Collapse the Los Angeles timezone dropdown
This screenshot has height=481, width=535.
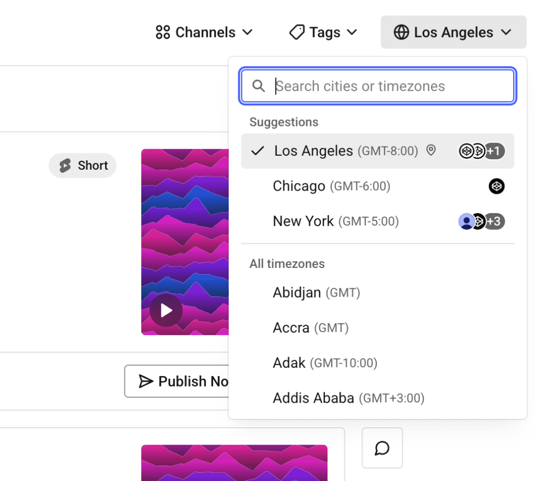coord(453,32)
